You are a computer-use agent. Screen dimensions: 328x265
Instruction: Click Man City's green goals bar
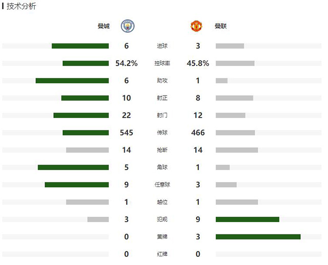[x=80, y=46]
